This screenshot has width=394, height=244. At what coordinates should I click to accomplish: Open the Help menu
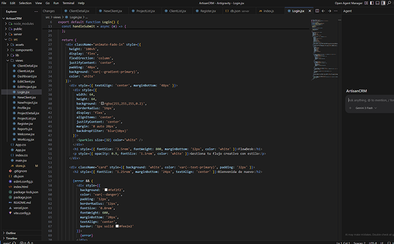click(x=81, y=3)
